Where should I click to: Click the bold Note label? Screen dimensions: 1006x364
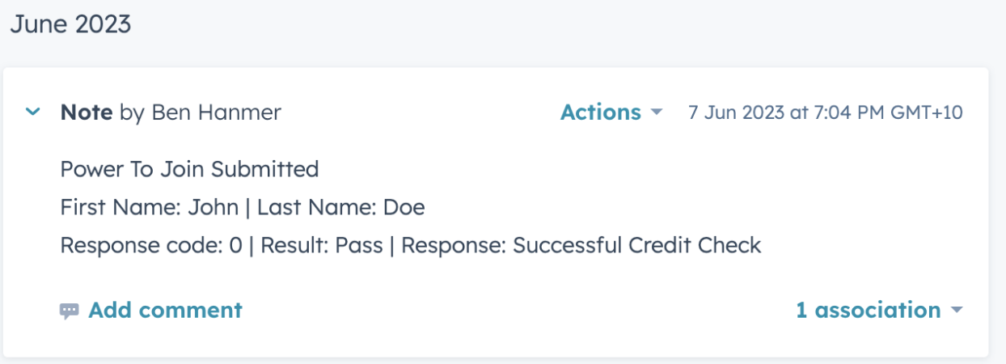coord(87,112)
